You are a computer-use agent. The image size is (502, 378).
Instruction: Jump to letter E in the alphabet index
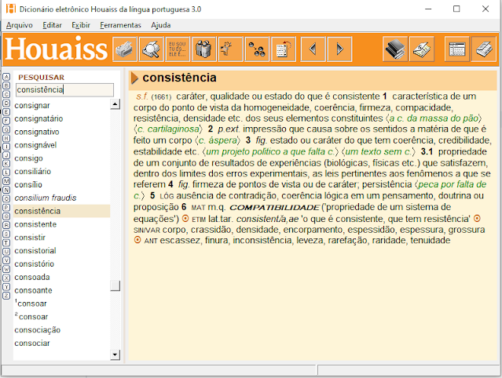pos(6,112)
